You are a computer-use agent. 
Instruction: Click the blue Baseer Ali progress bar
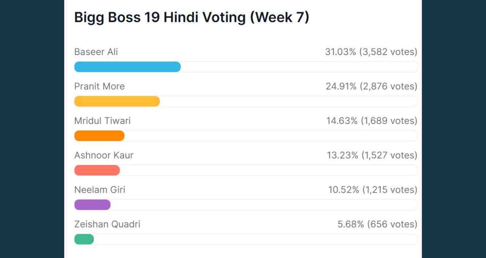(x=128, y=67)
